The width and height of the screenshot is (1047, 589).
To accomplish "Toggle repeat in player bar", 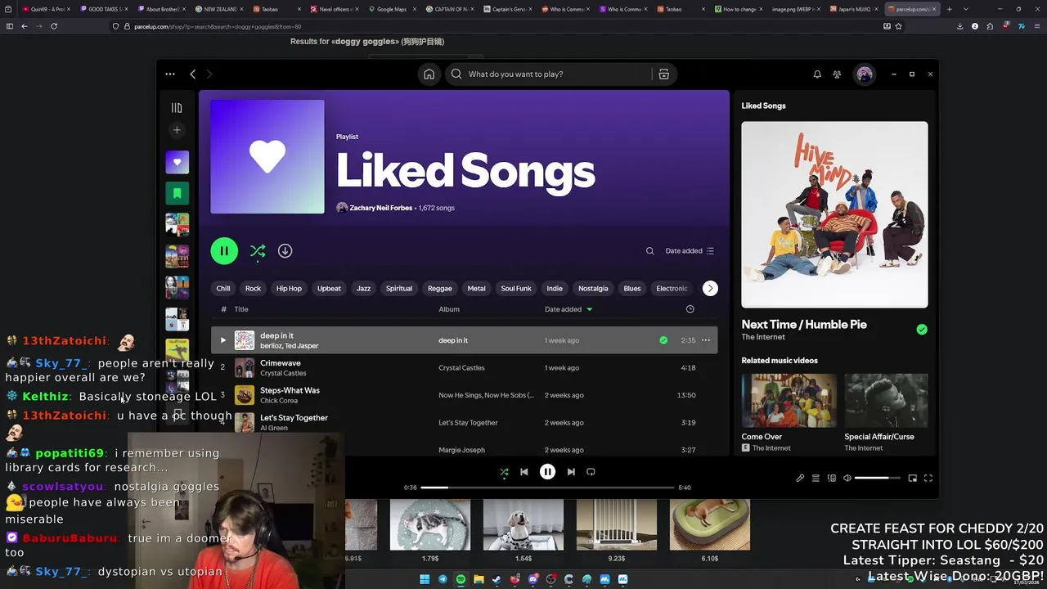I will (x=591, y=472).
